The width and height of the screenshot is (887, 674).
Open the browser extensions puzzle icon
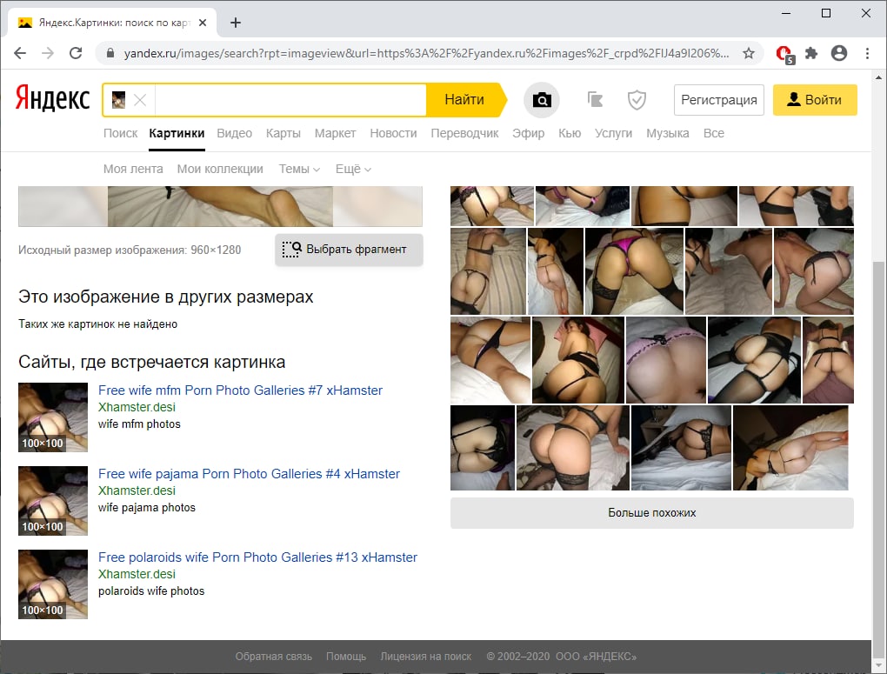811,53
